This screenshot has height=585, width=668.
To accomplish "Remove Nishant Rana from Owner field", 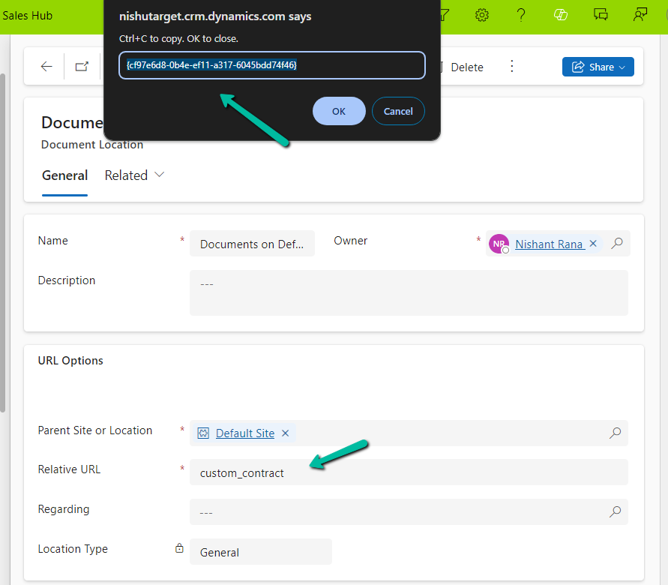I will coord(593,244).
